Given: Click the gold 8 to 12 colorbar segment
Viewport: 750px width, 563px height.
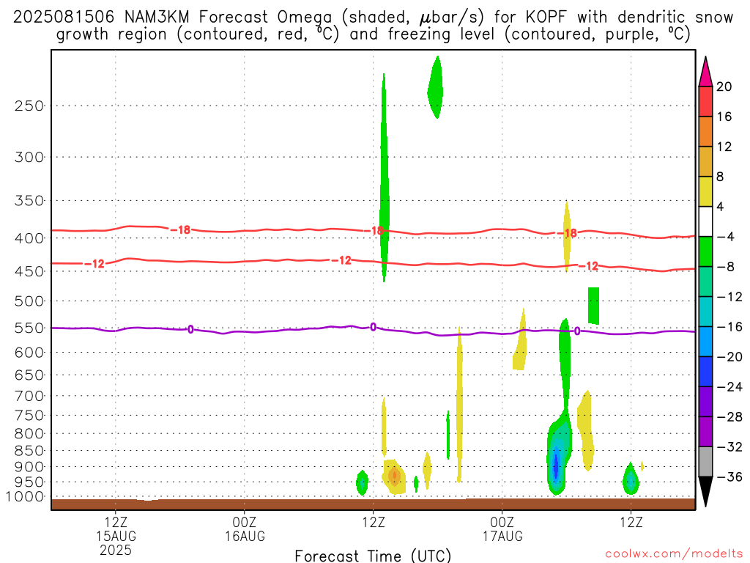Looking at the screenshot, I should click(705, 161).
